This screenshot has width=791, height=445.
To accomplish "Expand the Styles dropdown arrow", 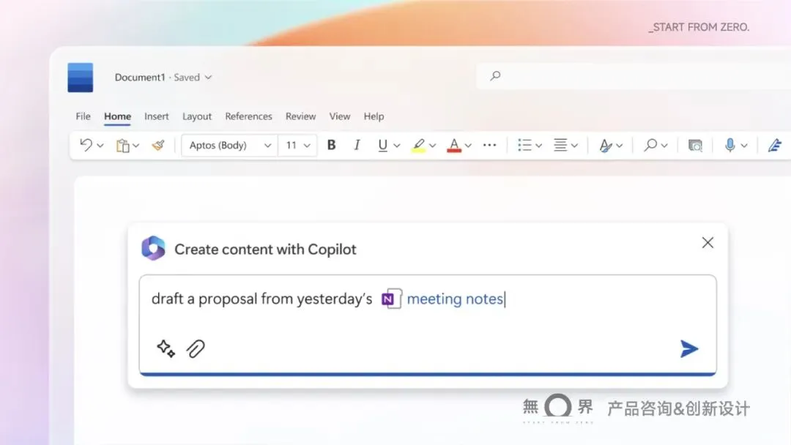I will [620, 146].
